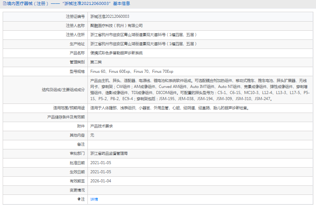Click the 注册人住所 label cell
The image size is (316, 207).
(x=45, y=35)
